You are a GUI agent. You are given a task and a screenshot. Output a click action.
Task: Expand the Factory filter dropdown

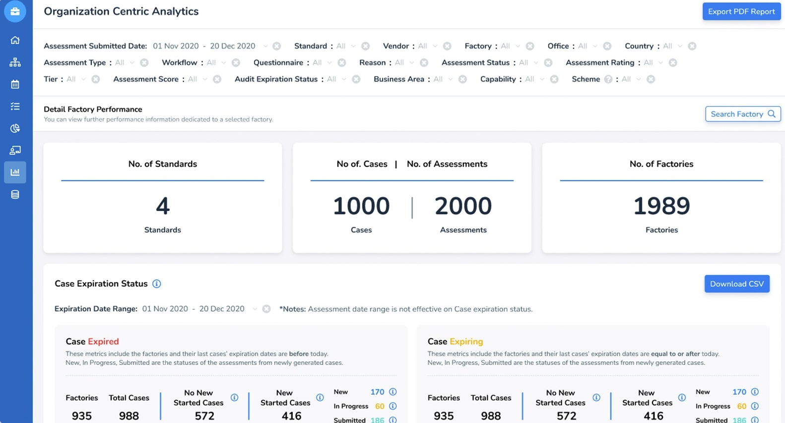point(518,46)
